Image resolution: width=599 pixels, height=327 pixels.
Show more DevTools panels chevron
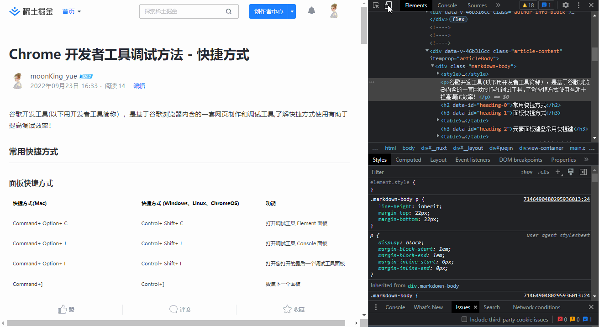coord(498,5)
